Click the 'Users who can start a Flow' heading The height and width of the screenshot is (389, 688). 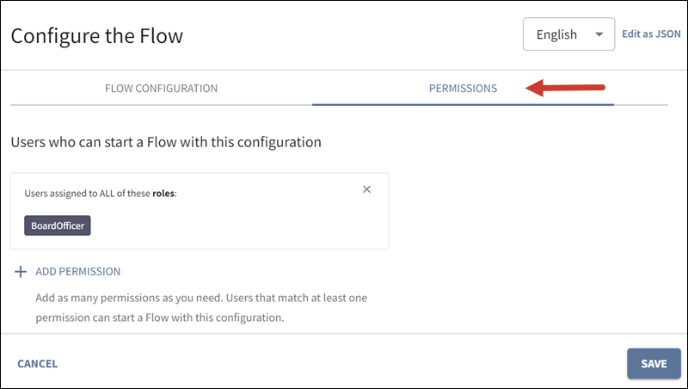point(166,141)
